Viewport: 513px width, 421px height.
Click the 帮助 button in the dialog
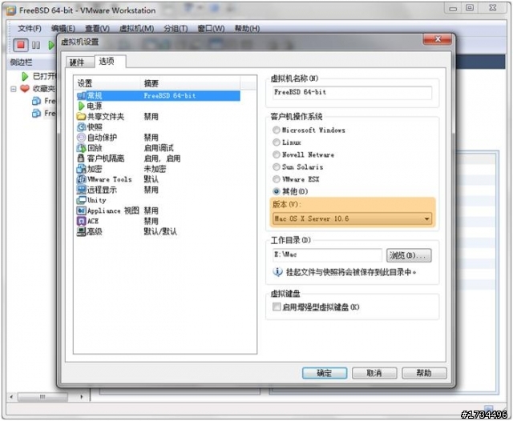[x=424, y=373]
